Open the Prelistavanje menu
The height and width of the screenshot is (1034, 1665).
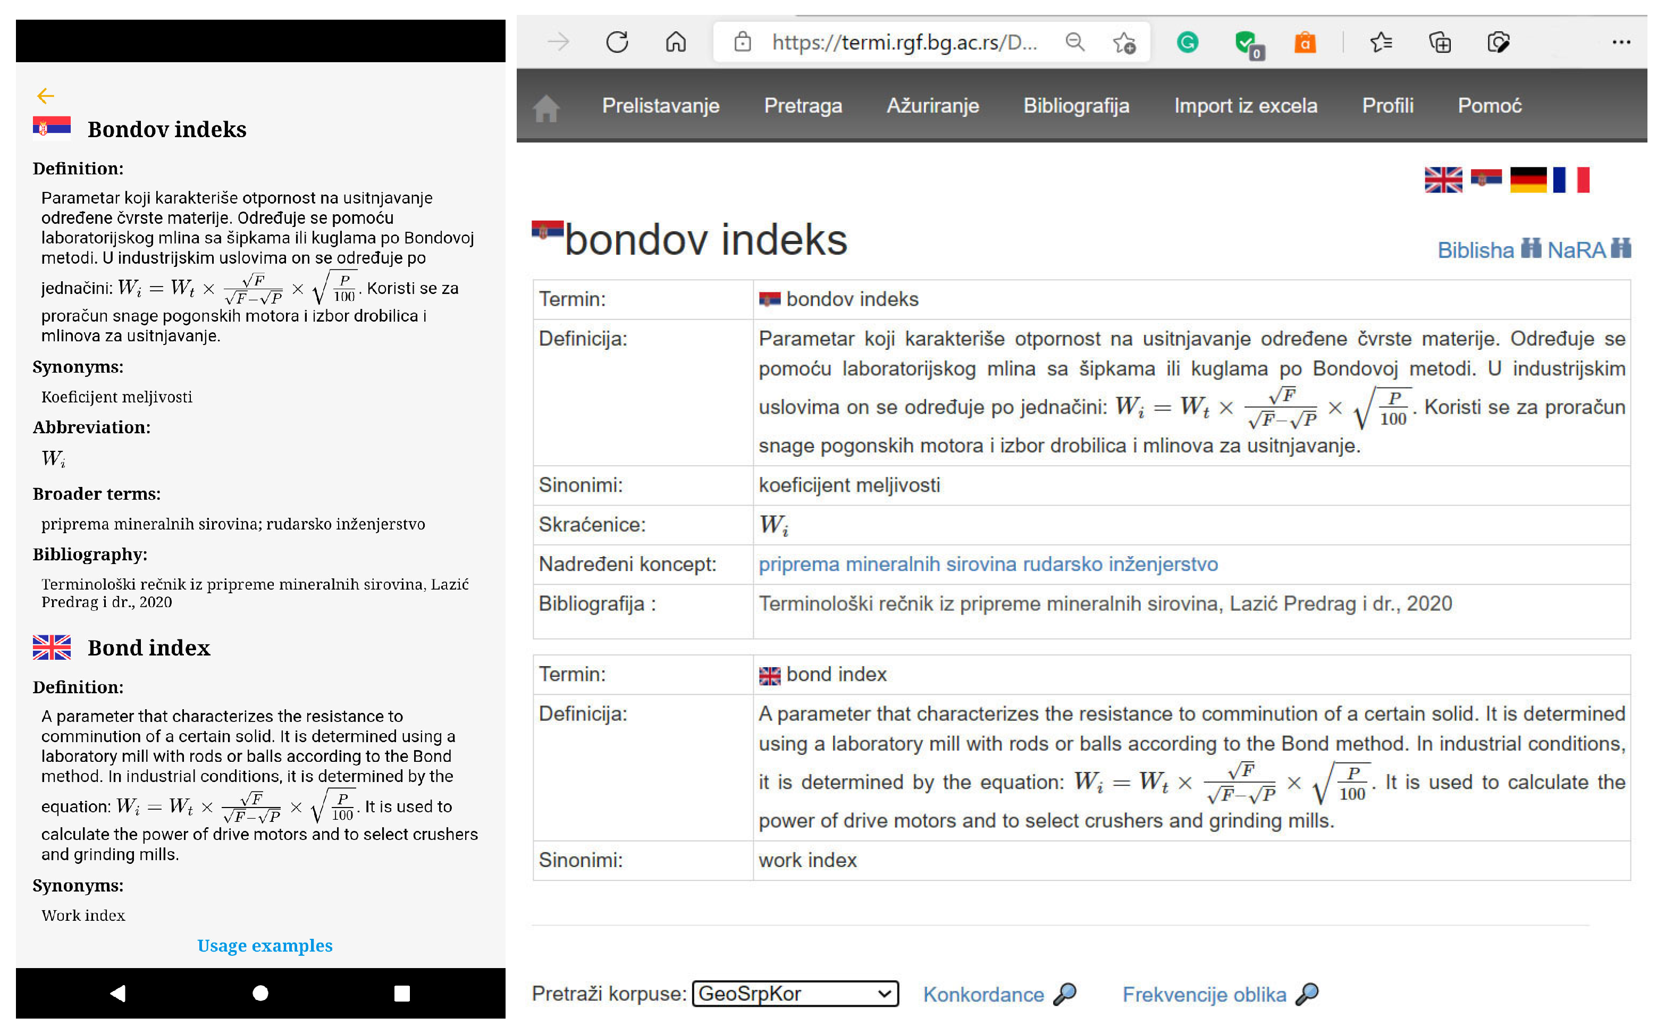[661, 106]
